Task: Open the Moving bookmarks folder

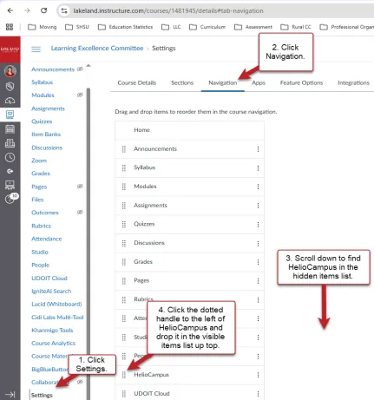Action: pyautogui.click(x=43, y=27)
